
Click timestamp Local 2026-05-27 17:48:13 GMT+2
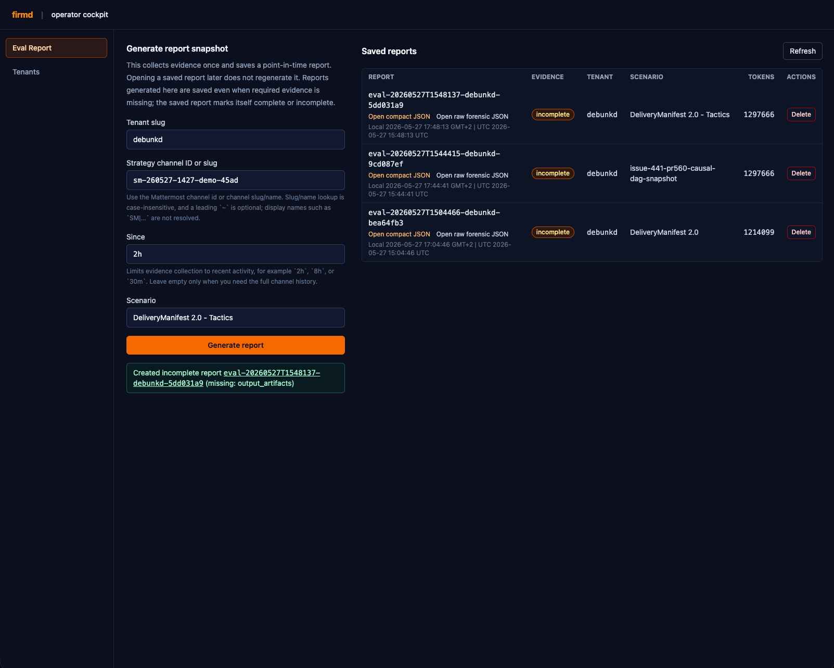coord(420,127)
